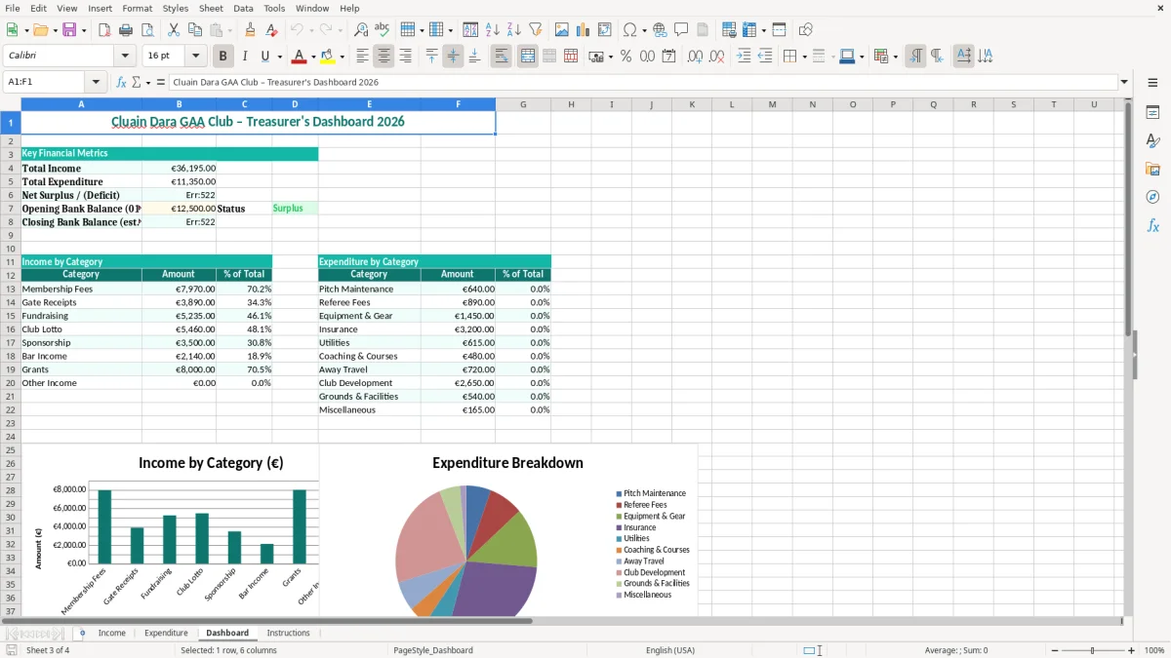Image resolution: width=1171 pixels, height=658 pixels.
Task: Open Sidebar Functions fx icon
Action: pos(1152,225)
